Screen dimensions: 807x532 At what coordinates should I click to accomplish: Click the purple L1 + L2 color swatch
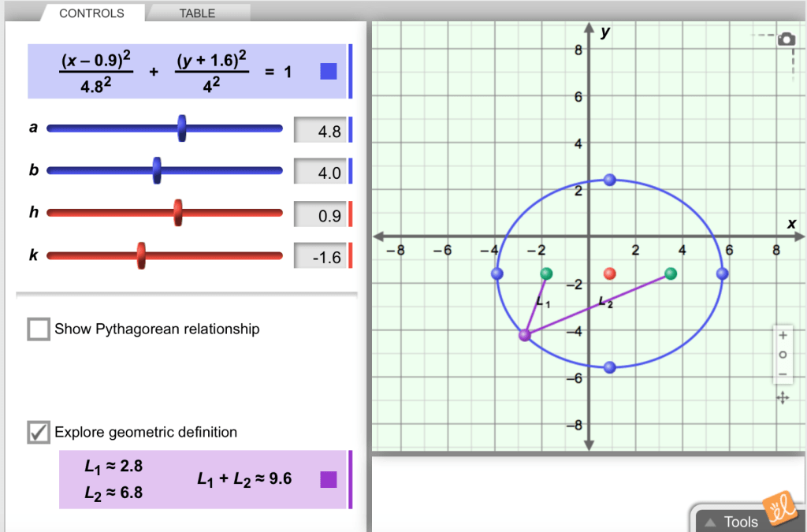click(329, 479)
